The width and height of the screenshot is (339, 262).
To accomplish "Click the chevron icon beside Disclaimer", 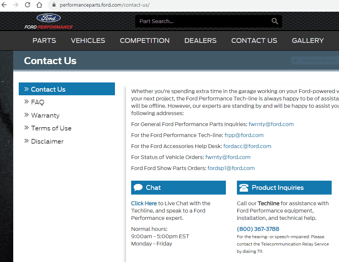I will 26,141.
